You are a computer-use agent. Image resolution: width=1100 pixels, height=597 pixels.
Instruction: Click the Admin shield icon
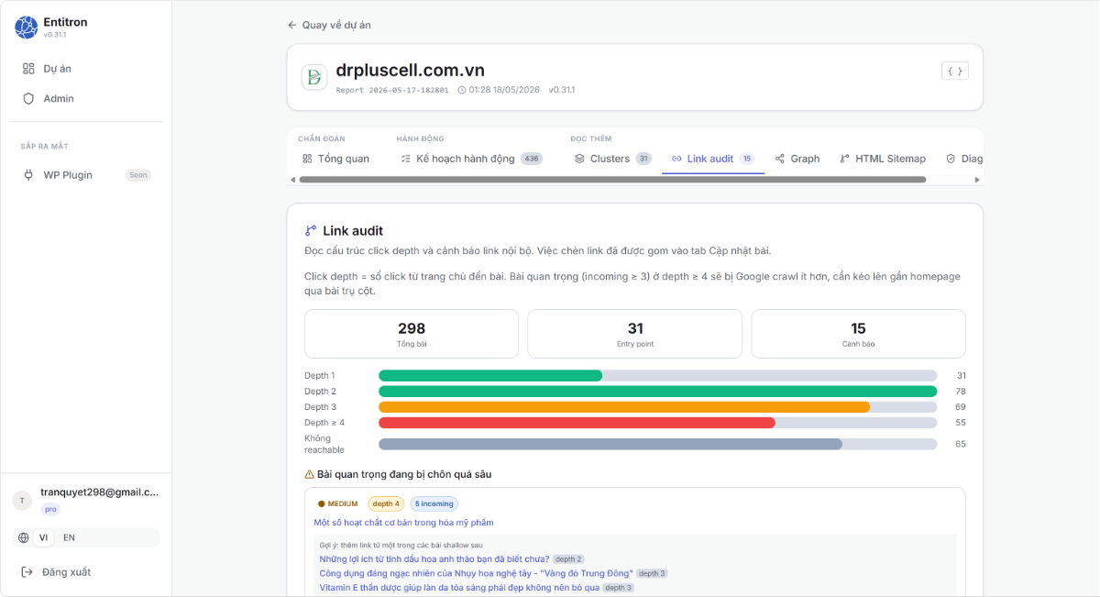pos(28,98)
